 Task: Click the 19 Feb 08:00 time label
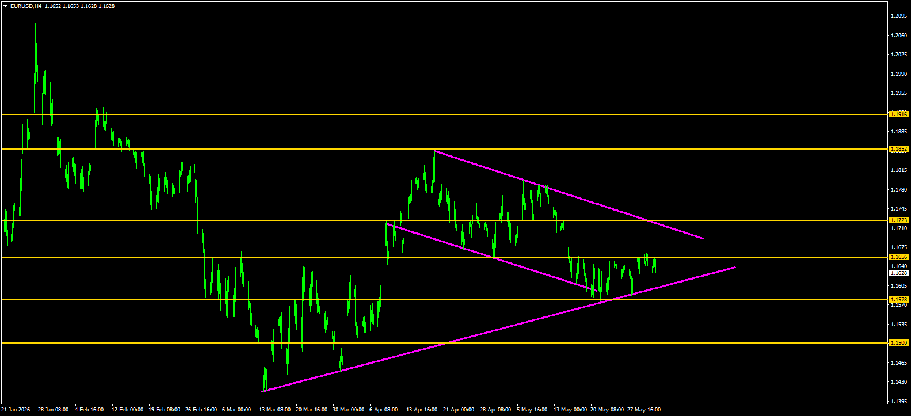click(x=164, y=410)
